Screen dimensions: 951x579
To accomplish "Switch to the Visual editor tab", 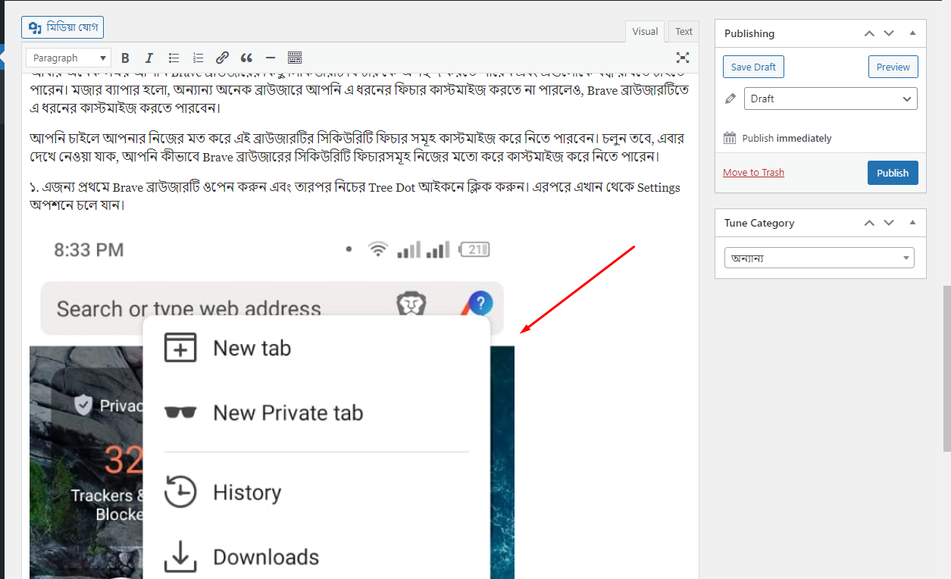I will (644, 31).
